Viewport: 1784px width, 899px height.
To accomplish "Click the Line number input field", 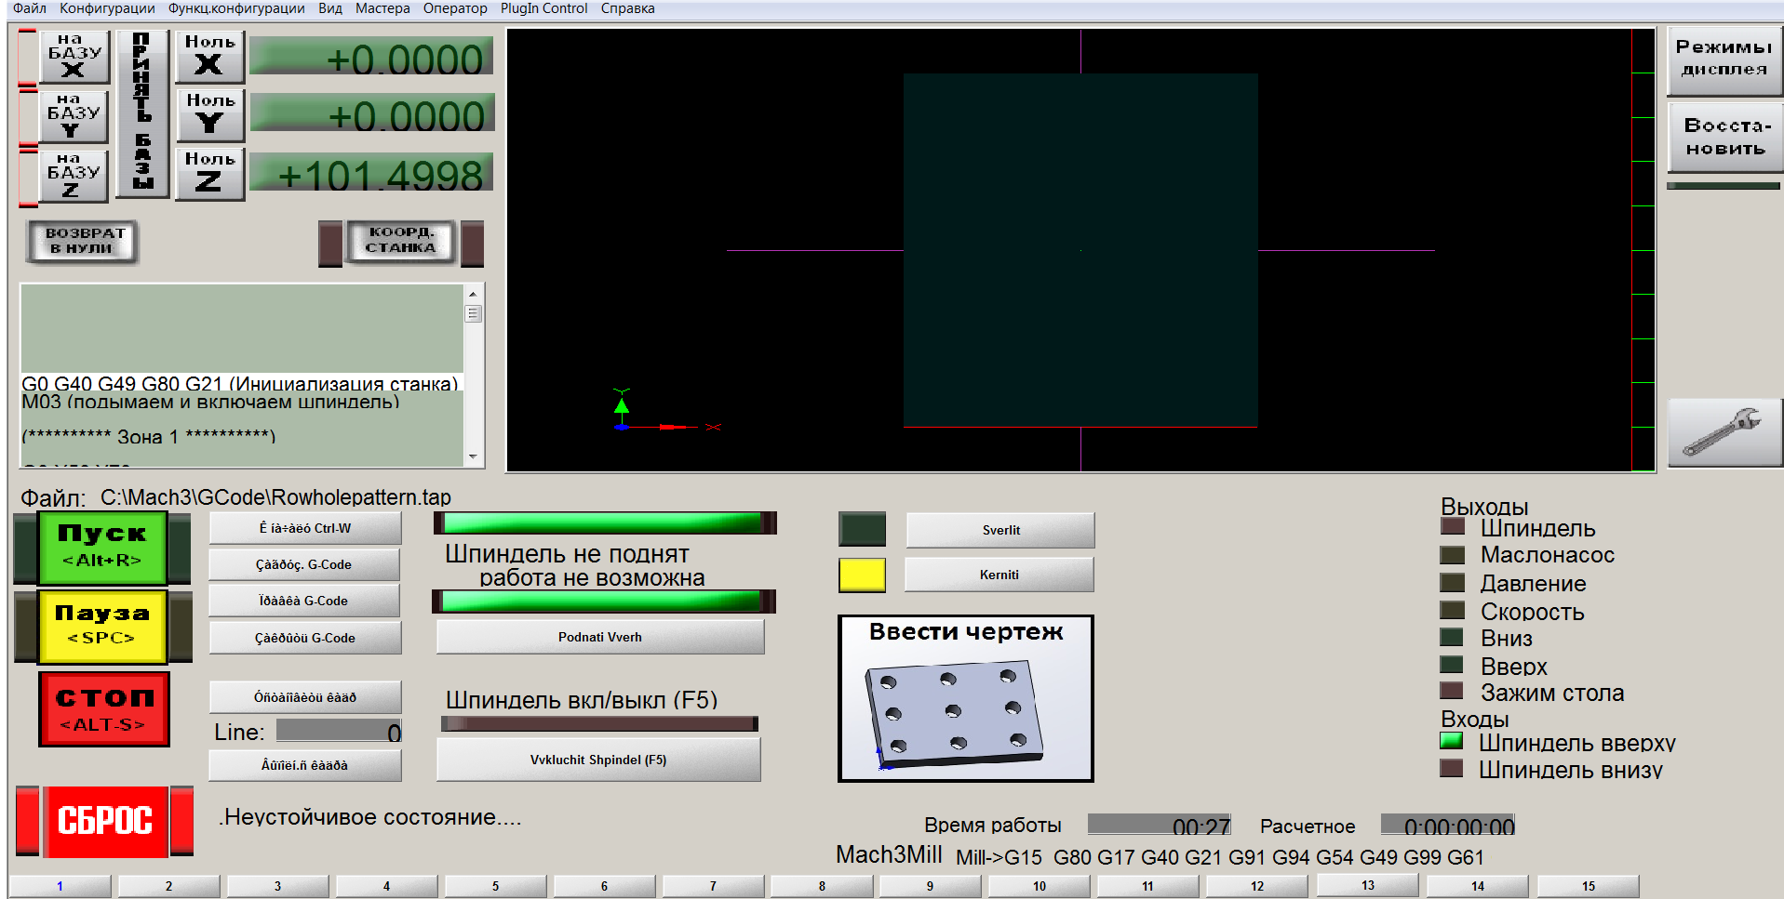I will [x=339, y=731].
